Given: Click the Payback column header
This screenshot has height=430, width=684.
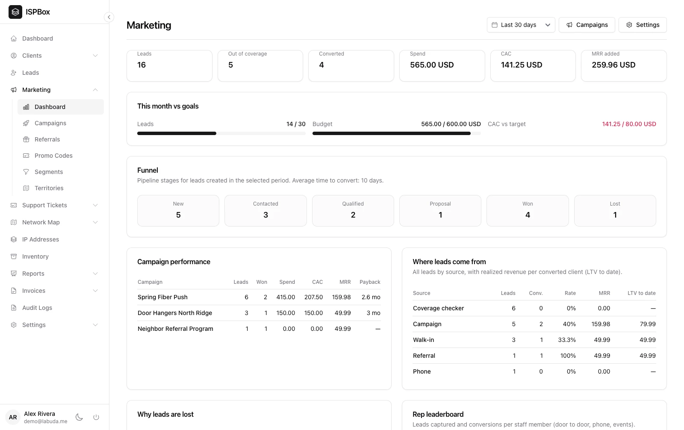Looking at the screenshot, I should (x=370, y=282).
